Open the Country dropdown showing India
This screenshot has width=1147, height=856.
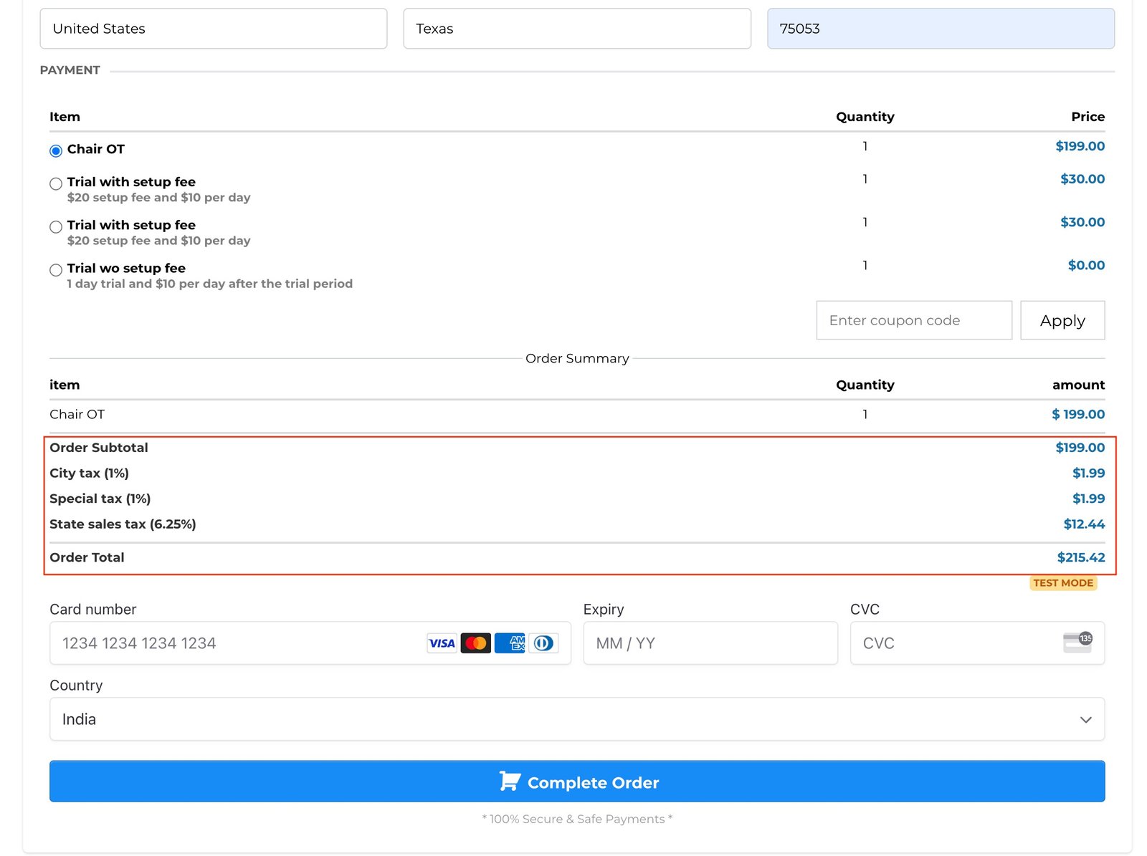(x=576, y=719)
